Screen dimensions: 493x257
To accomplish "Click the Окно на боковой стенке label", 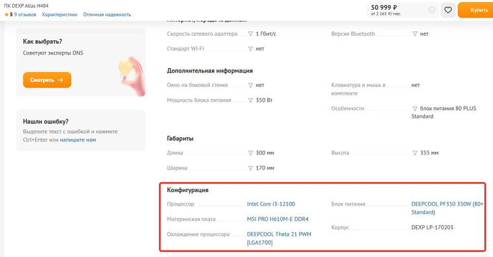I will click(197, 85).
